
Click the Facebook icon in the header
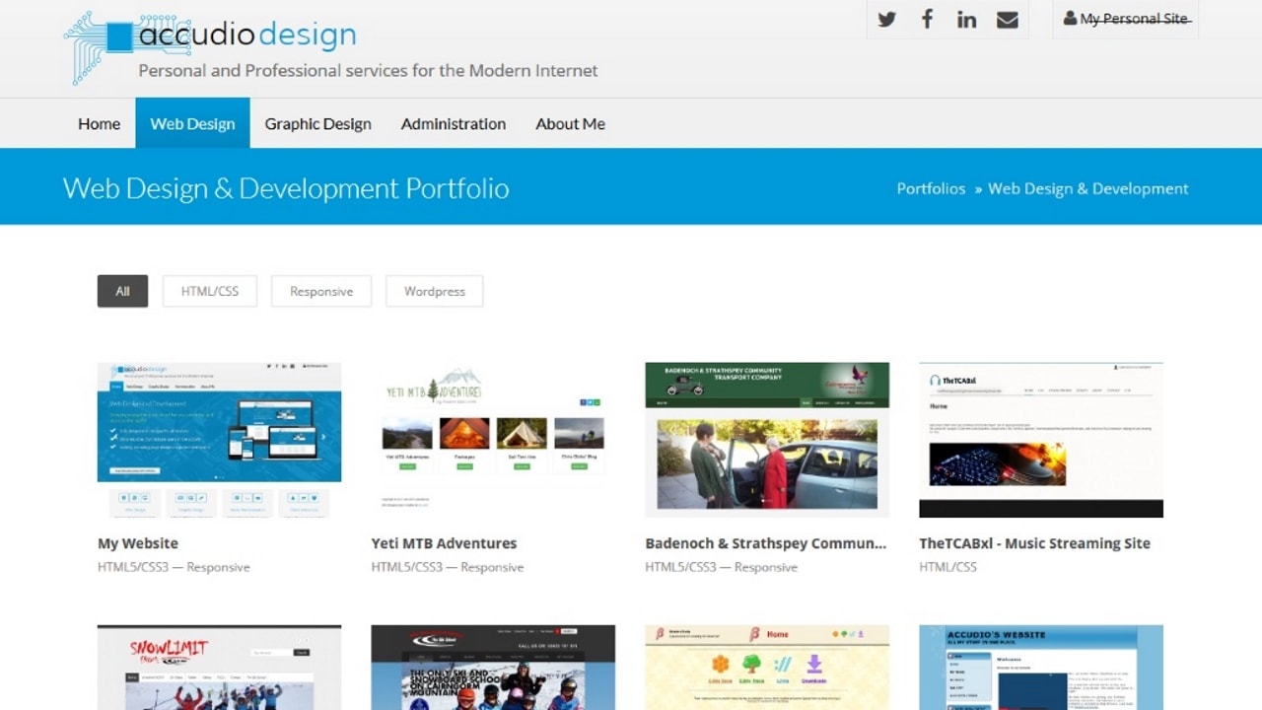click(927, 19)
